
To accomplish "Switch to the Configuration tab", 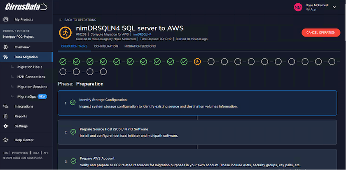I will click(x=106, y=46).
